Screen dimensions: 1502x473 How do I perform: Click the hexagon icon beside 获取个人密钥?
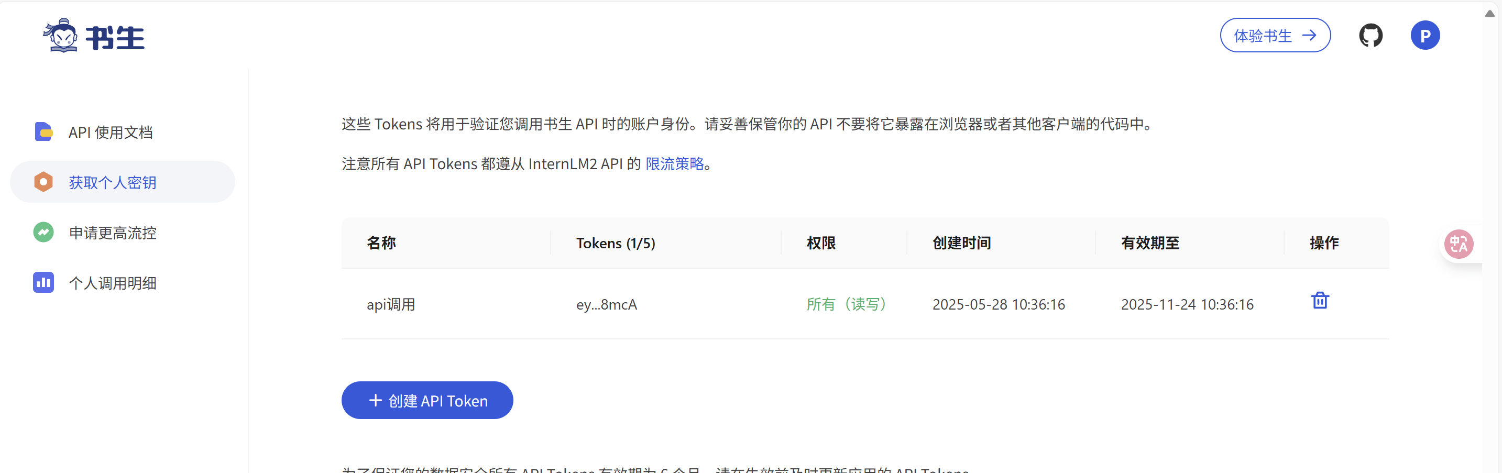pos(43,182)
